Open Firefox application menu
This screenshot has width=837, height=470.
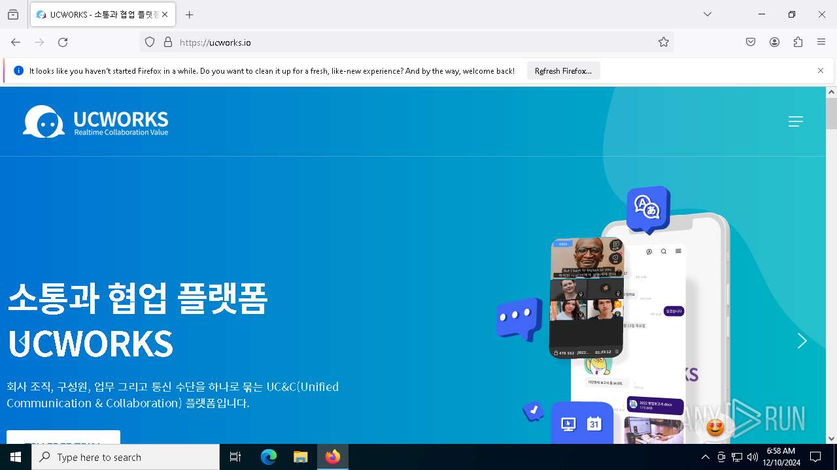click(x=821, y=42)
